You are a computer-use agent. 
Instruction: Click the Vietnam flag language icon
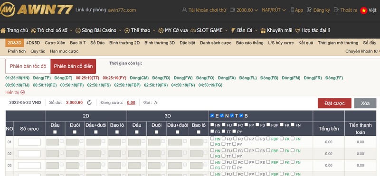coord(363,10)
